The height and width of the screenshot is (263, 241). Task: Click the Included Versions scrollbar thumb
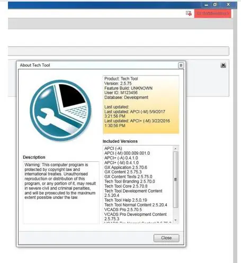click(175, 179)
